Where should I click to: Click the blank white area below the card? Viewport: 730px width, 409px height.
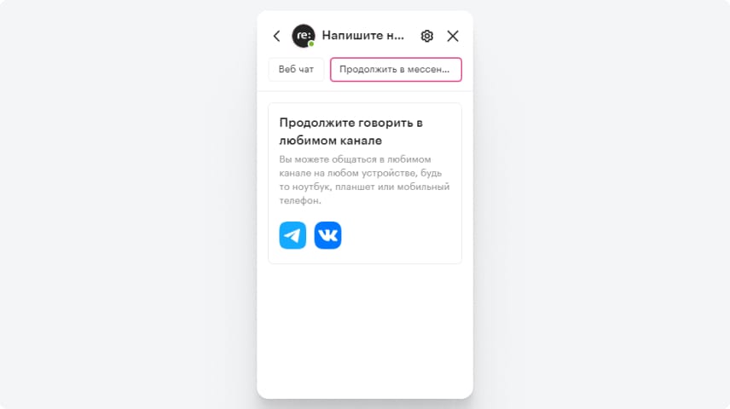[365, 331]
